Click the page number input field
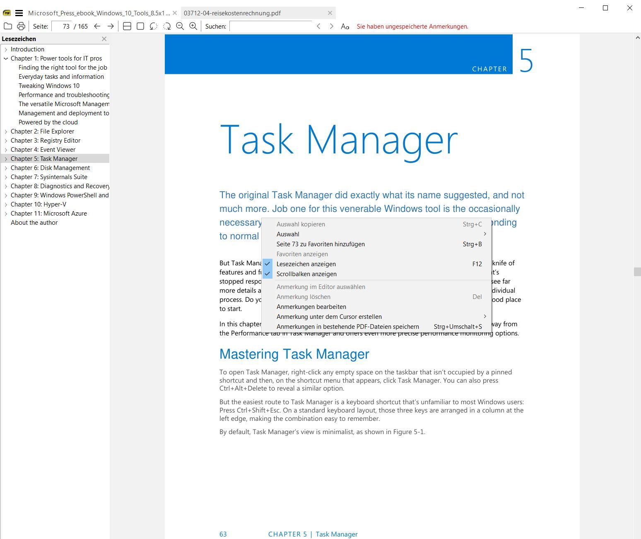Viewport: 641px width, 539px height. [62, 26]
